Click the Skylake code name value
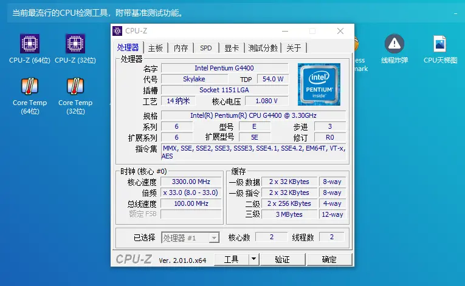 [195, 79]
